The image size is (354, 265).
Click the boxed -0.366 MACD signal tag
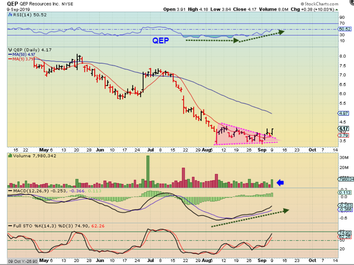[x=345, y=210]
